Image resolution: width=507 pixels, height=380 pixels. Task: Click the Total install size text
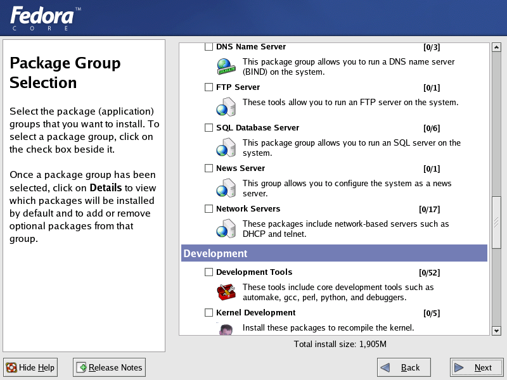340,344
